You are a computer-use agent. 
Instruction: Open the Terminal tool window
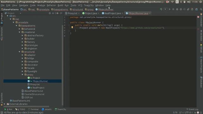coord(33,109)
